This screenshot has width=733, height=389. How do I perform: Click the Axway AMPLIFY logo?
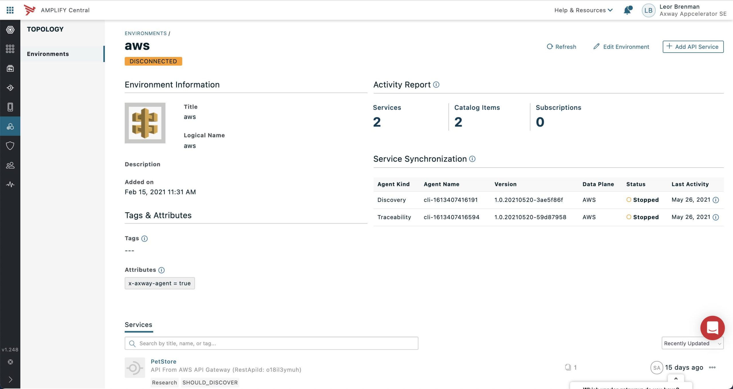pos(29,10)
